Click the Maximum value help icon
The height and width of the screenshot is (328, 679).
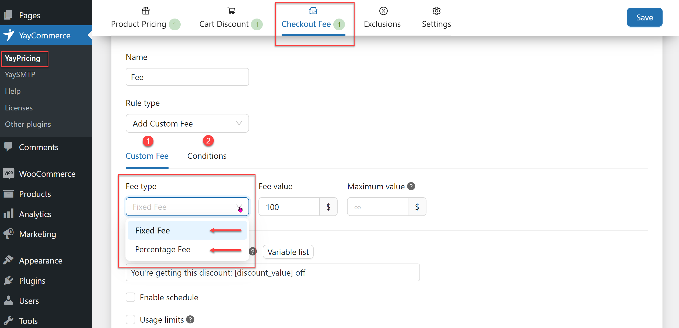411,186
